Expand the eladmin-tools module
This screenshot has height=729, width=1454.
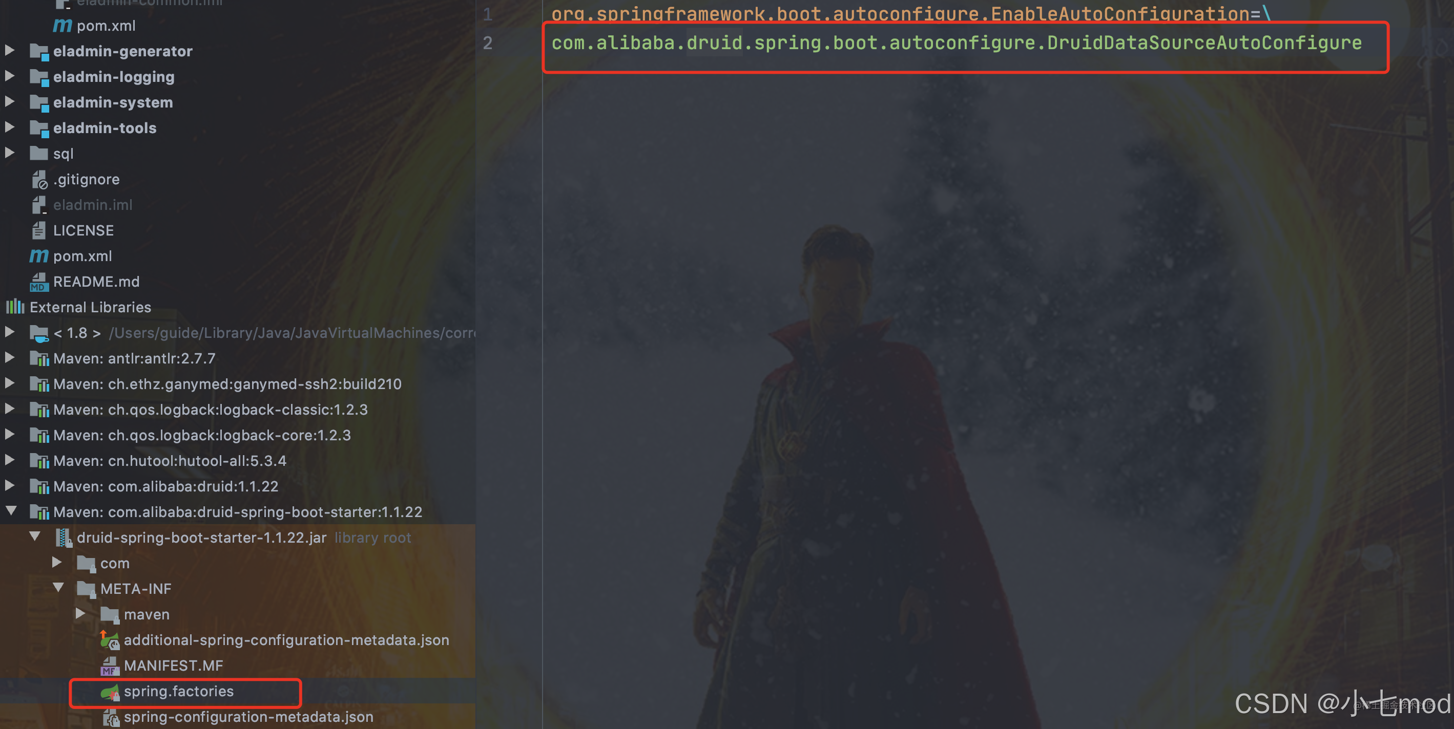click(x=10, y=127)
